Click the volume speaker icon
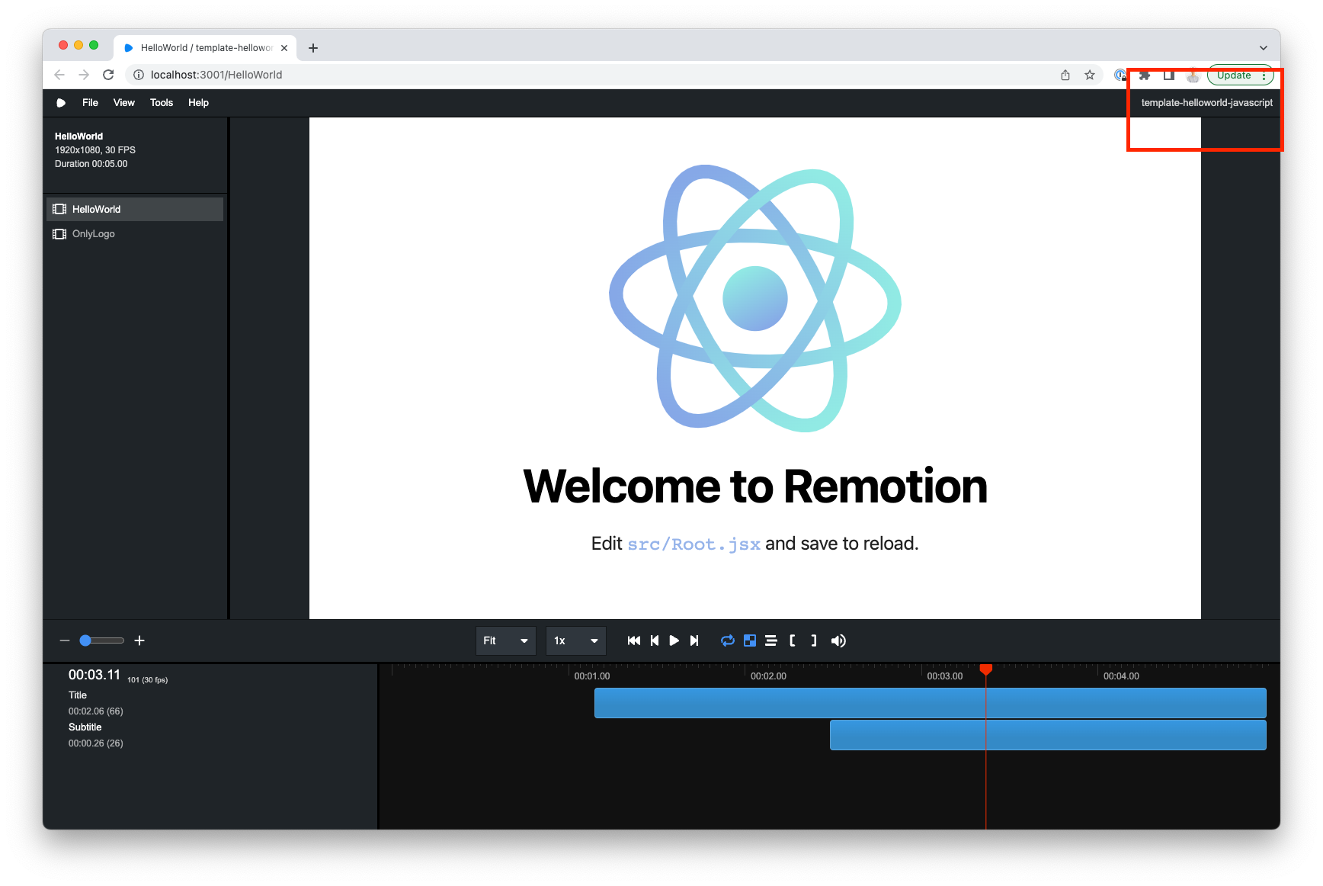This screenshot has width=1323, height=886. [x=838, y=640]
